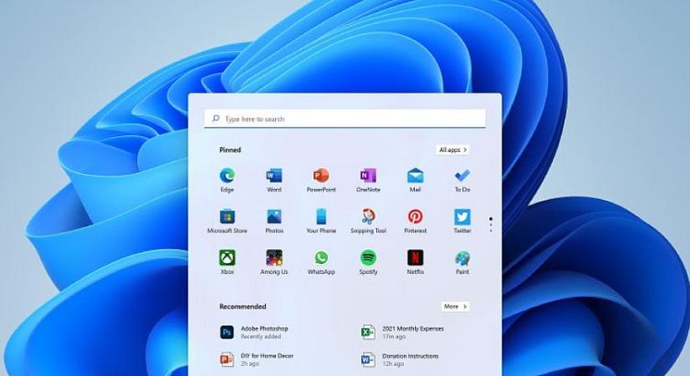Open the Paint app icon
The width and height of the screenshot is (690, 376).
tap(462, 257)
